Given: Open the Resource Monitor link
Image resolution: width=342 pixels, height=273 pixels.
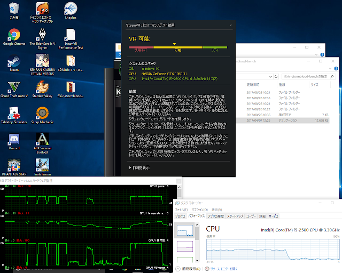Looking at the screenshot, I should [224, 269].
